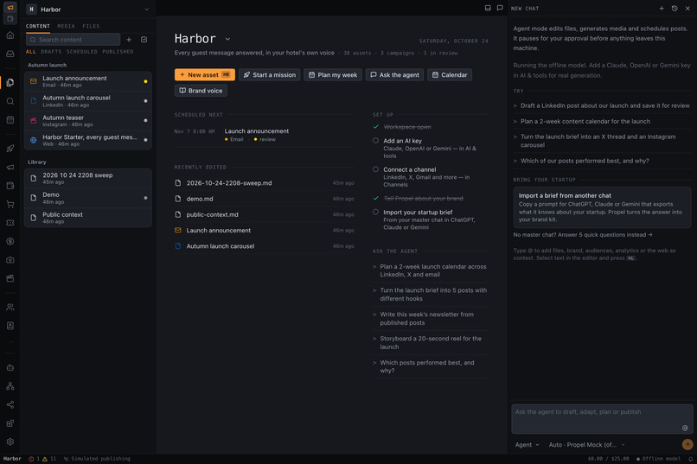Click the checkbox-select icon beside Search content
The height and width of the screenshot is (464, 697).
(x=144, y=40)
